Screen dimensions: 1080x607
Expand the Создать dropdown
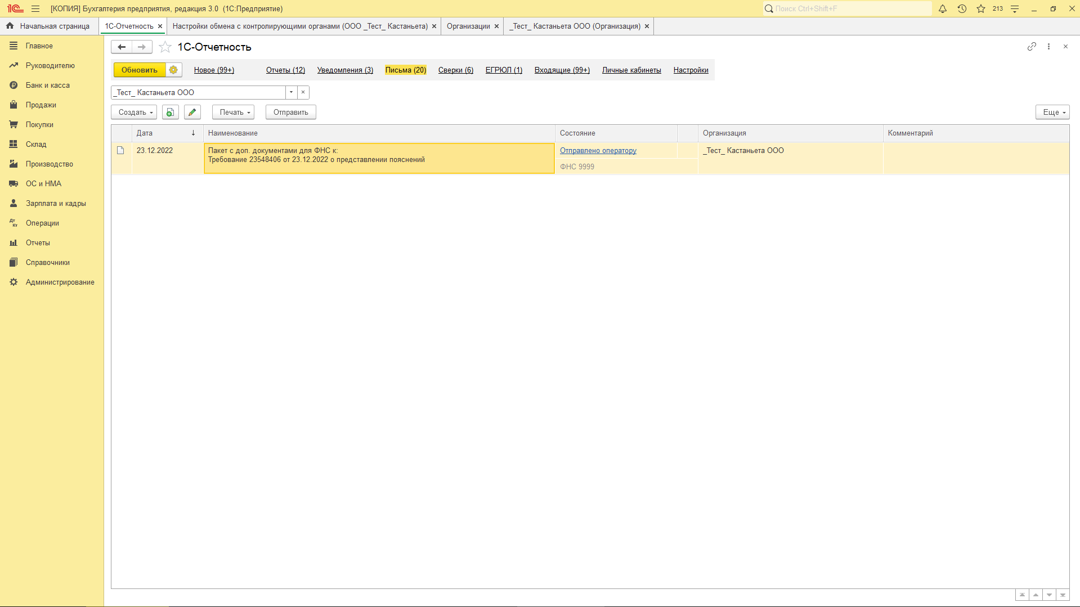click(x=134, y=113)
